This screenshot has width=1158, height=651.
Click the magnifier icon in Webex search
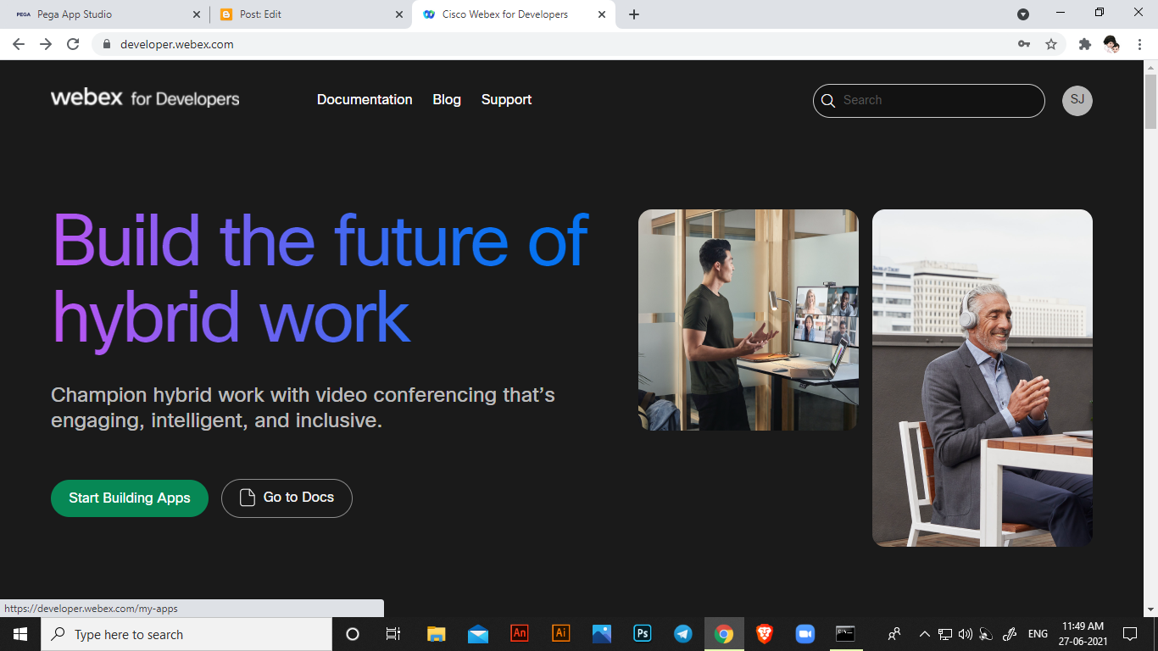pos(828,100)
